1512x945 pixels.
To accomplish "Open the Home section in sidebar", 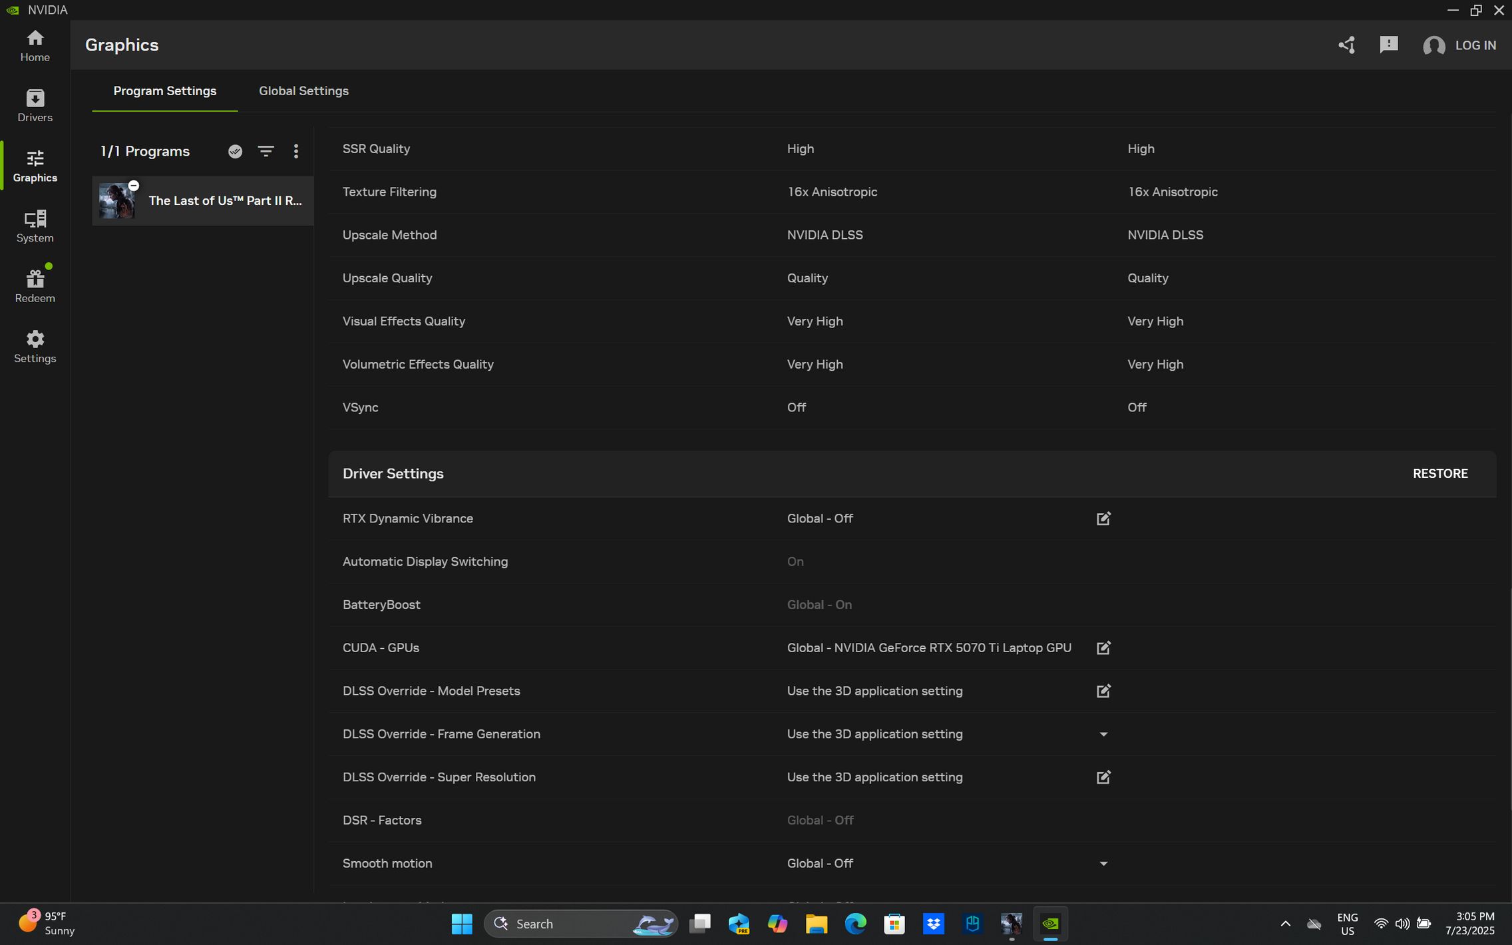I will [35, 46].
